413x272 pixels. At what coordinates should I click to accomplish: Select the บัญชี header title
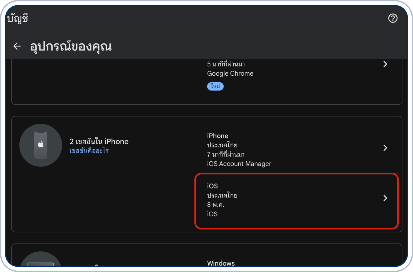pos(18,19)
